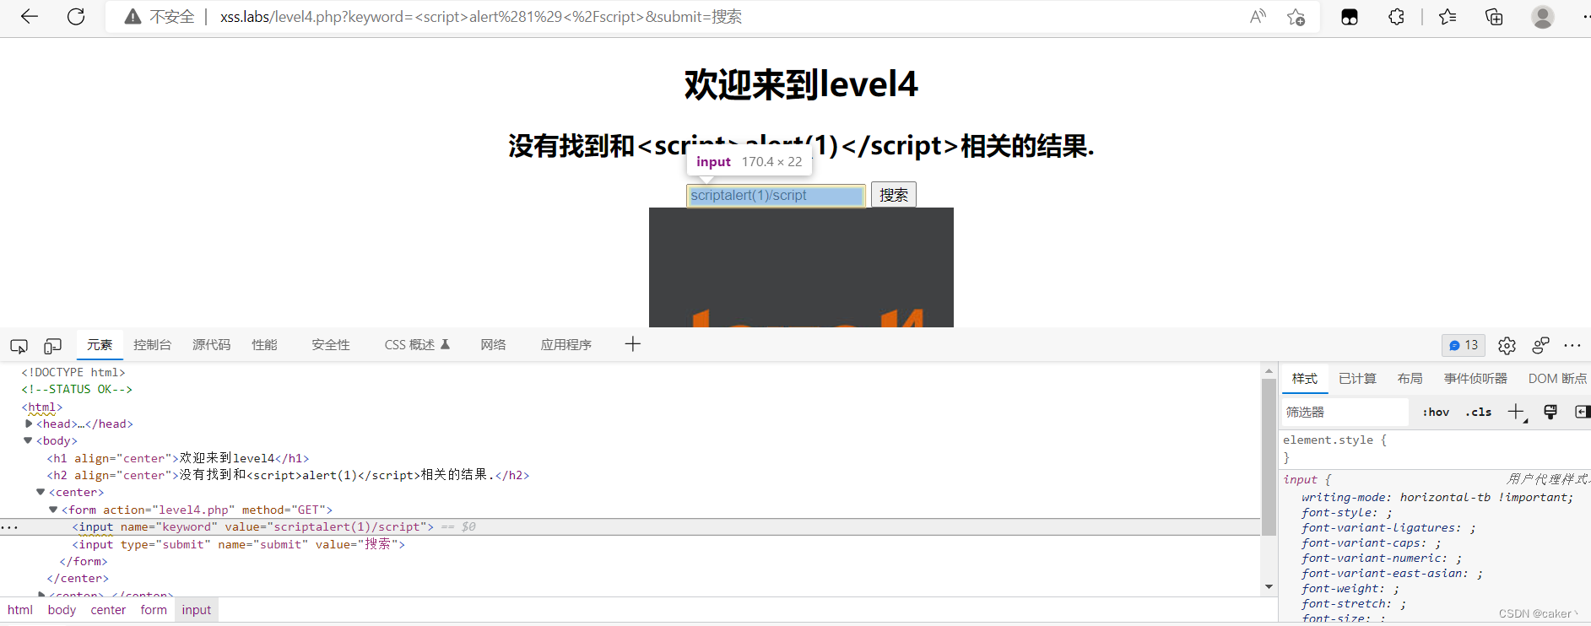Switch to the 安全性 Security tab

click(331, 345)
